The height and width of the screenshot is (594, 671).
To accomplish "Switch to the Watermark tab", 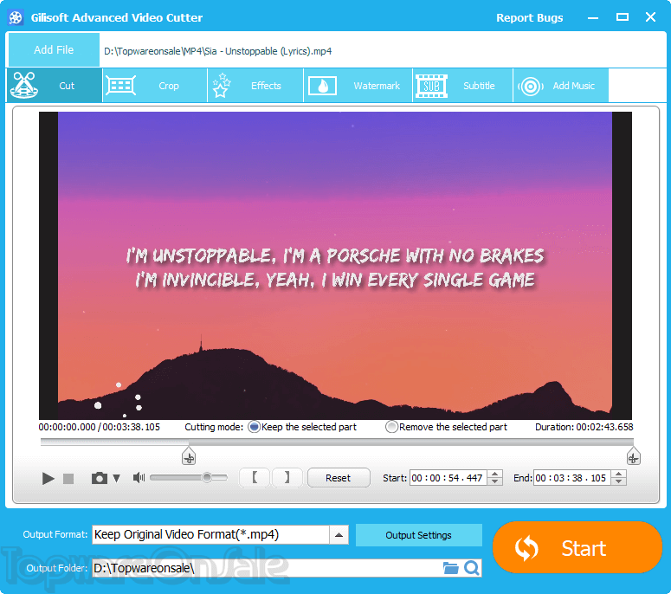I will click(x=358, y=86).
